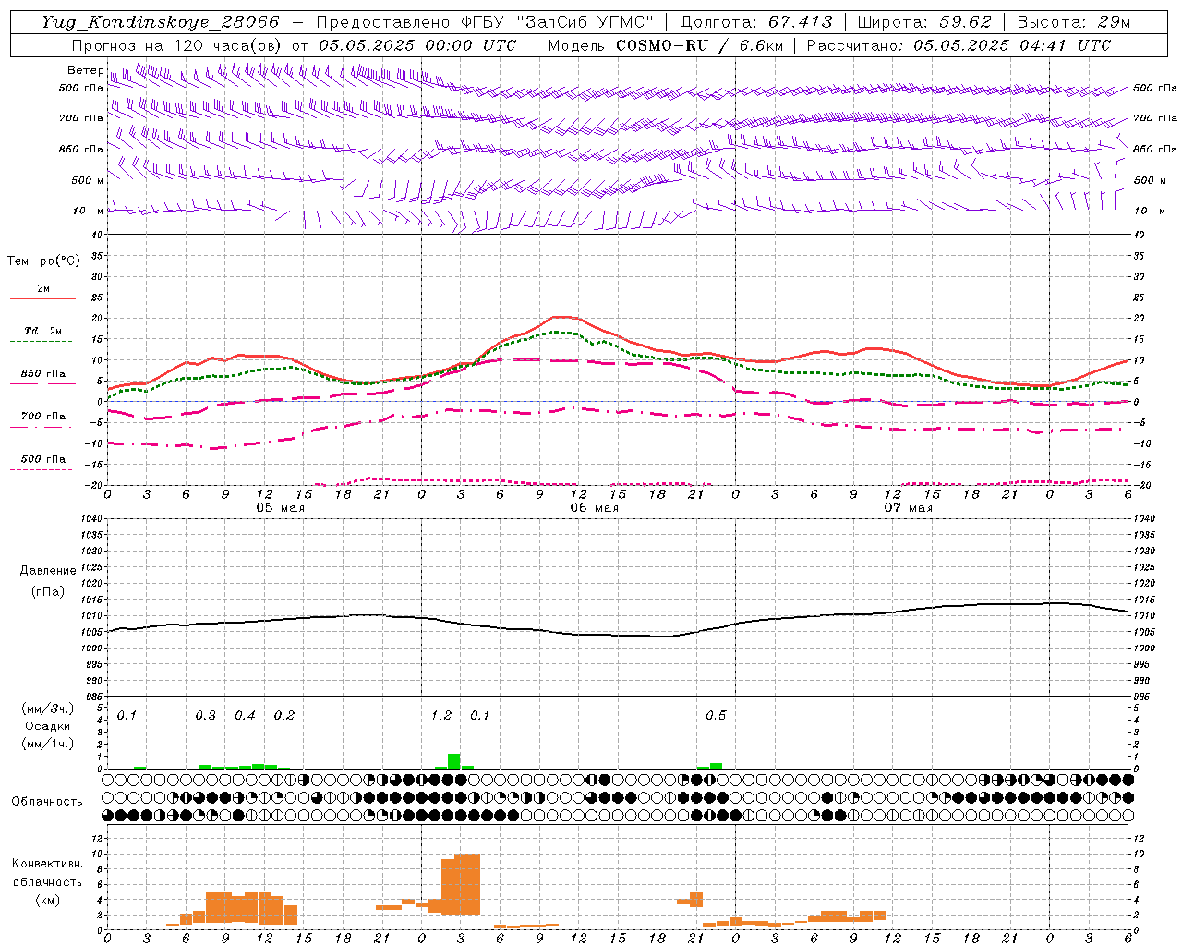Click the COSMO-RU model name text
This screenshot has width=1182, height=946.
pos(662,45)
